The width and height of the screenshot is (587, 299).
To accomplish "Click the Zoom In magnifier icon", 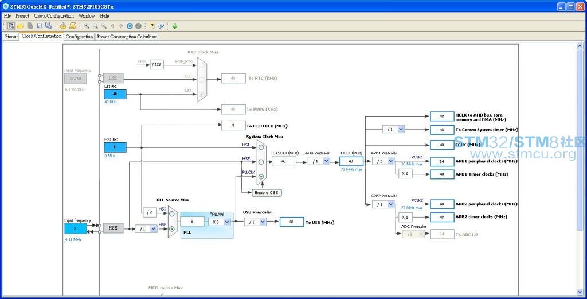I will [x=87, y=26].
